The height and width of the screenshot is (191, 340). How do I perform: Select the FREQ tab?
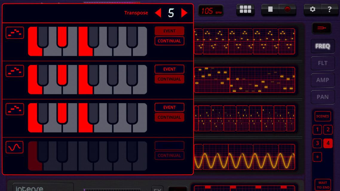pos(323,46)
